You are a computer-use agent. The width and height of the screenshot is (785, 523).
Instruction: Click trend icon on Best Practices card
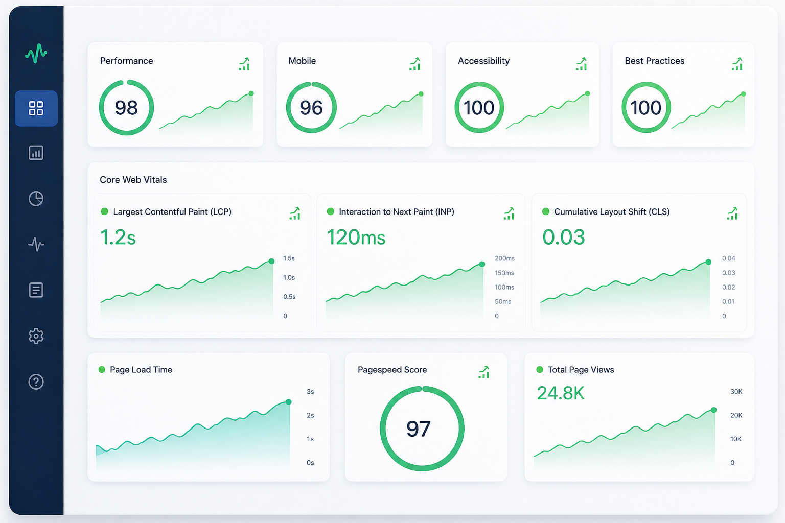pyautogui.click(x=737, y=64)
